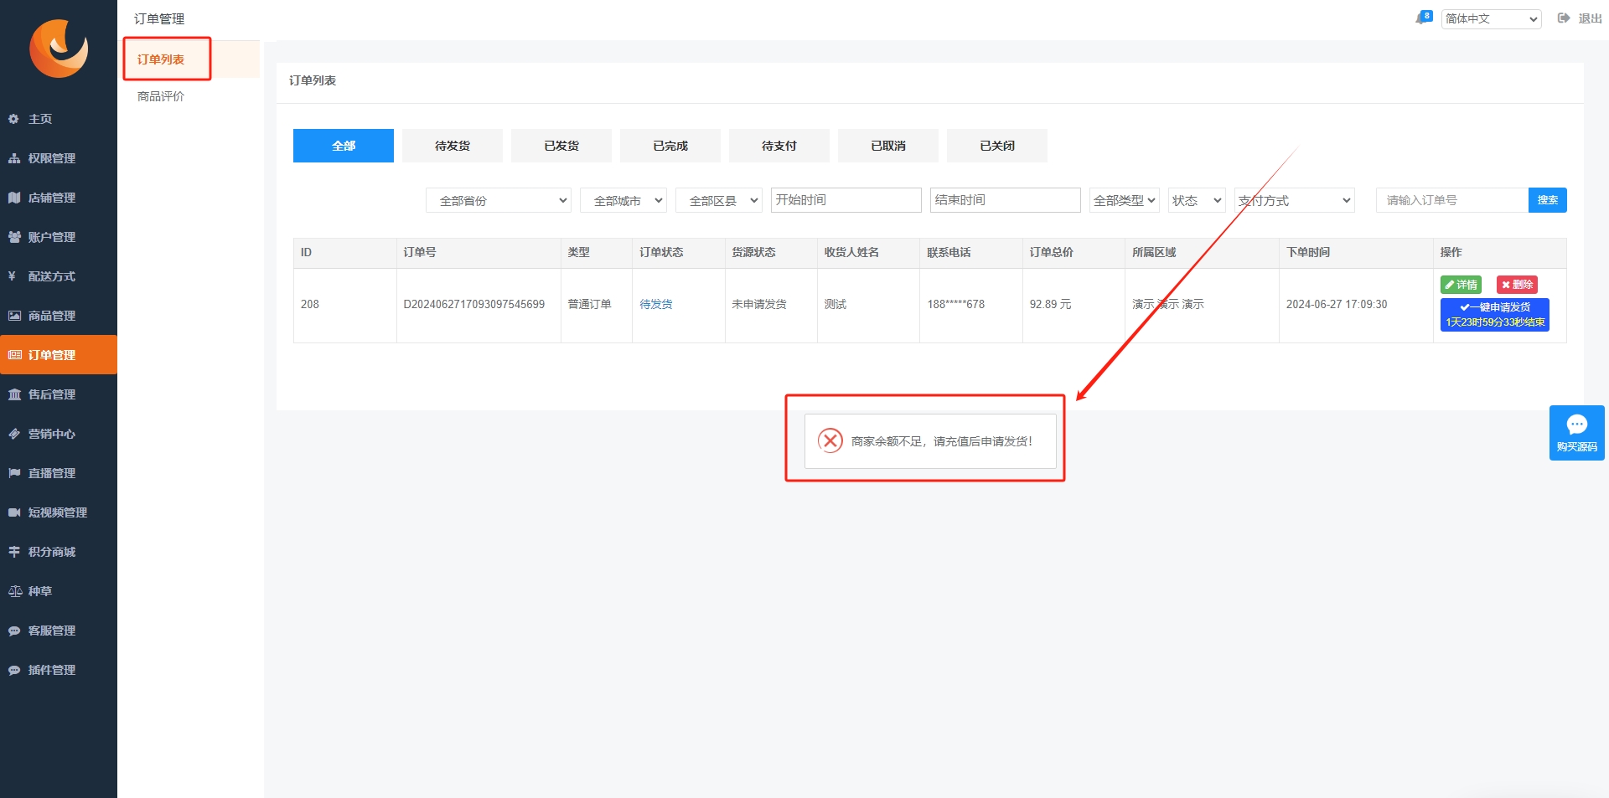Click the 种草 scales icon
The width and height of the screenshot is (1609, 798).
(14, 591)
